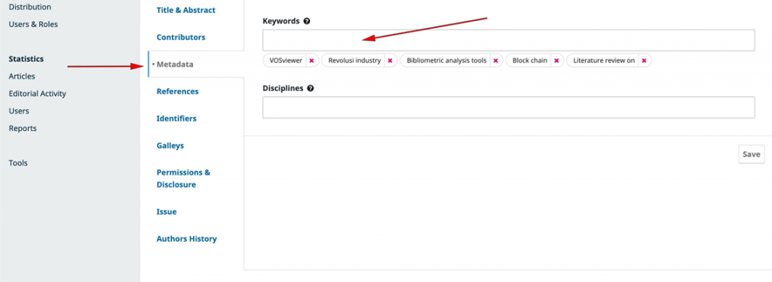Save the metadata changes
The height and width of the screenshot is (282, 772).
[x=752, y=154]
